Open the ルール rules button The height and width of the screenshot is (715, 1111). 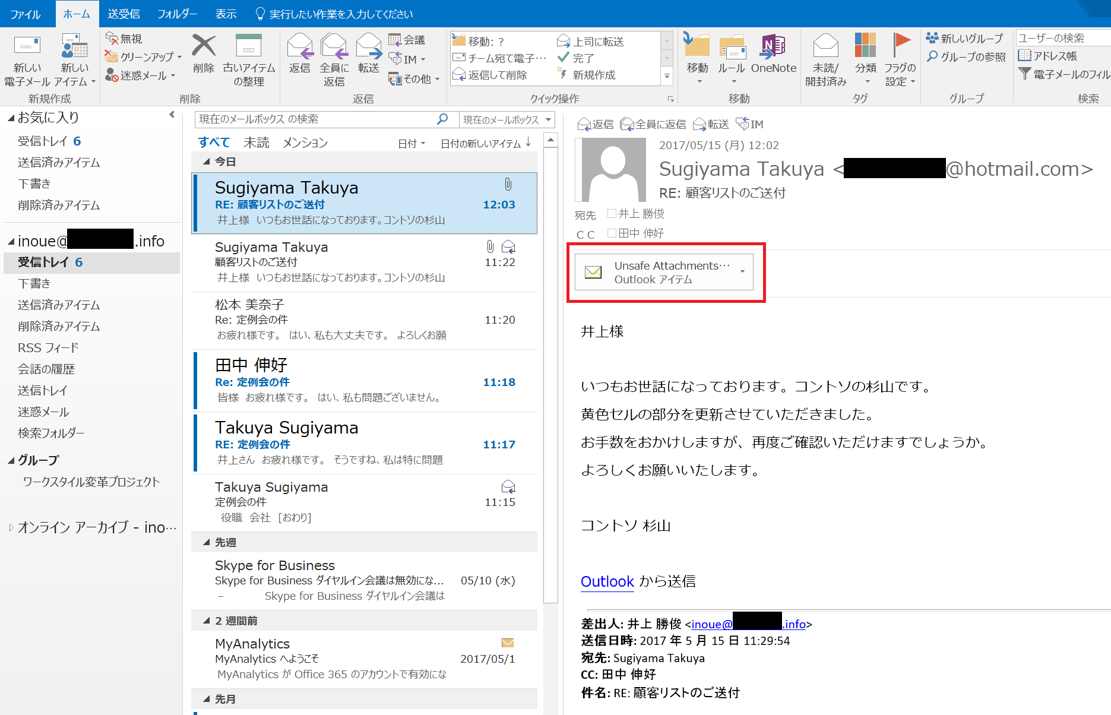[x=732, y=58]
